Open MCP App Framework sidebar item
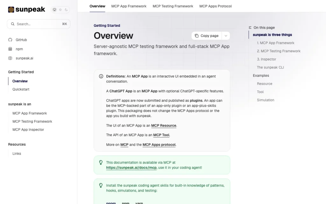Screen dimensions: 326x204 pyautogui.click(x=30, y=113)
